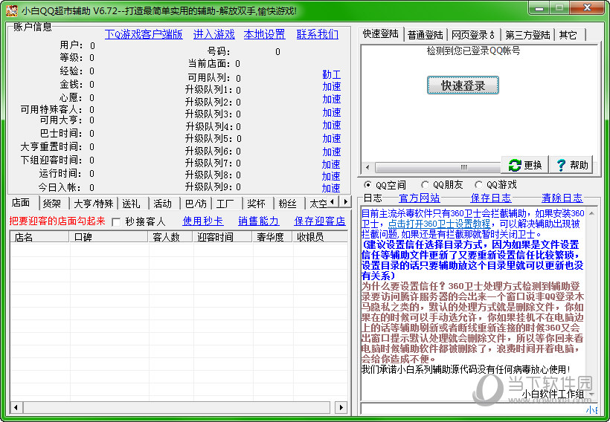Switch to the 其它 login tab
The image size is (610, 422).
(568, 35)
